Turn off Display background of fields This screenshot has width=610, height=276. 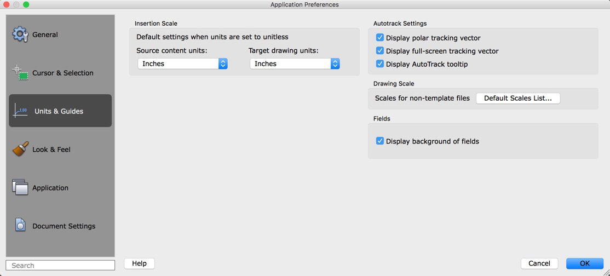pos(379,141)
